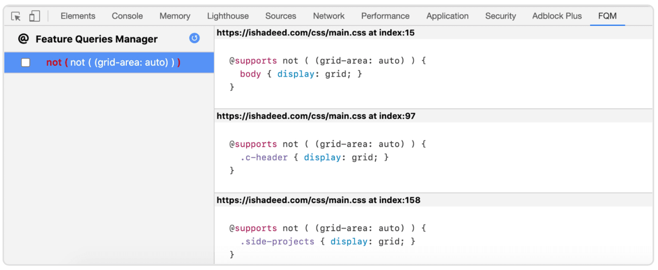
Task: Click the main.css at index:158 header
Action: [x=318, y=200]
